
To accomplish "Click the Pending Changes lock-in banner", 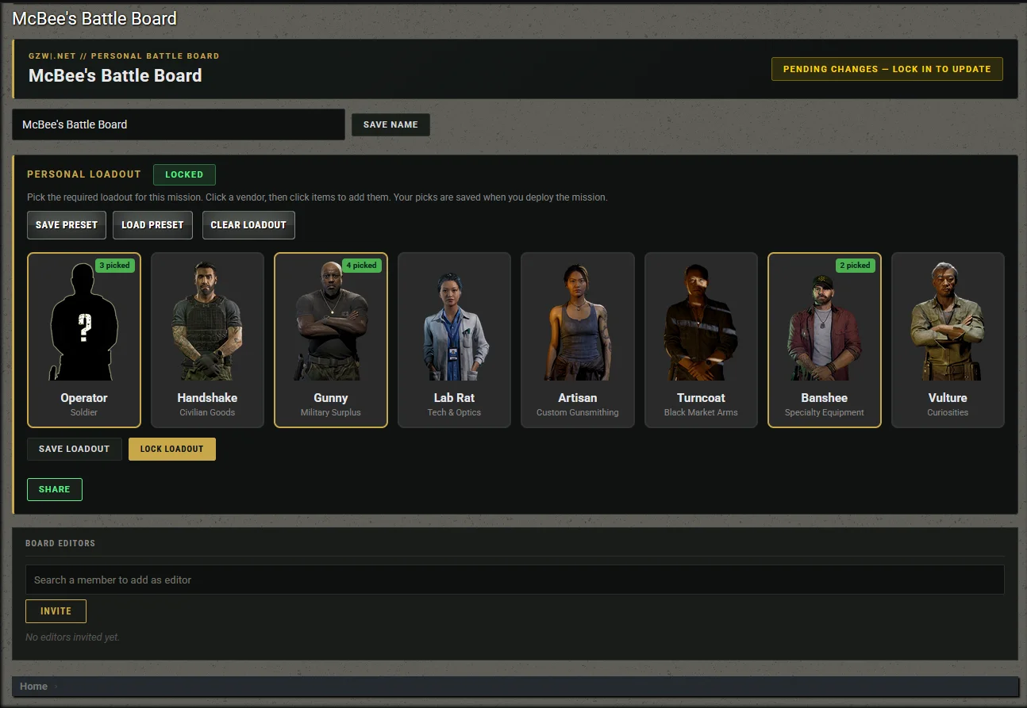I will coord(887,69).
